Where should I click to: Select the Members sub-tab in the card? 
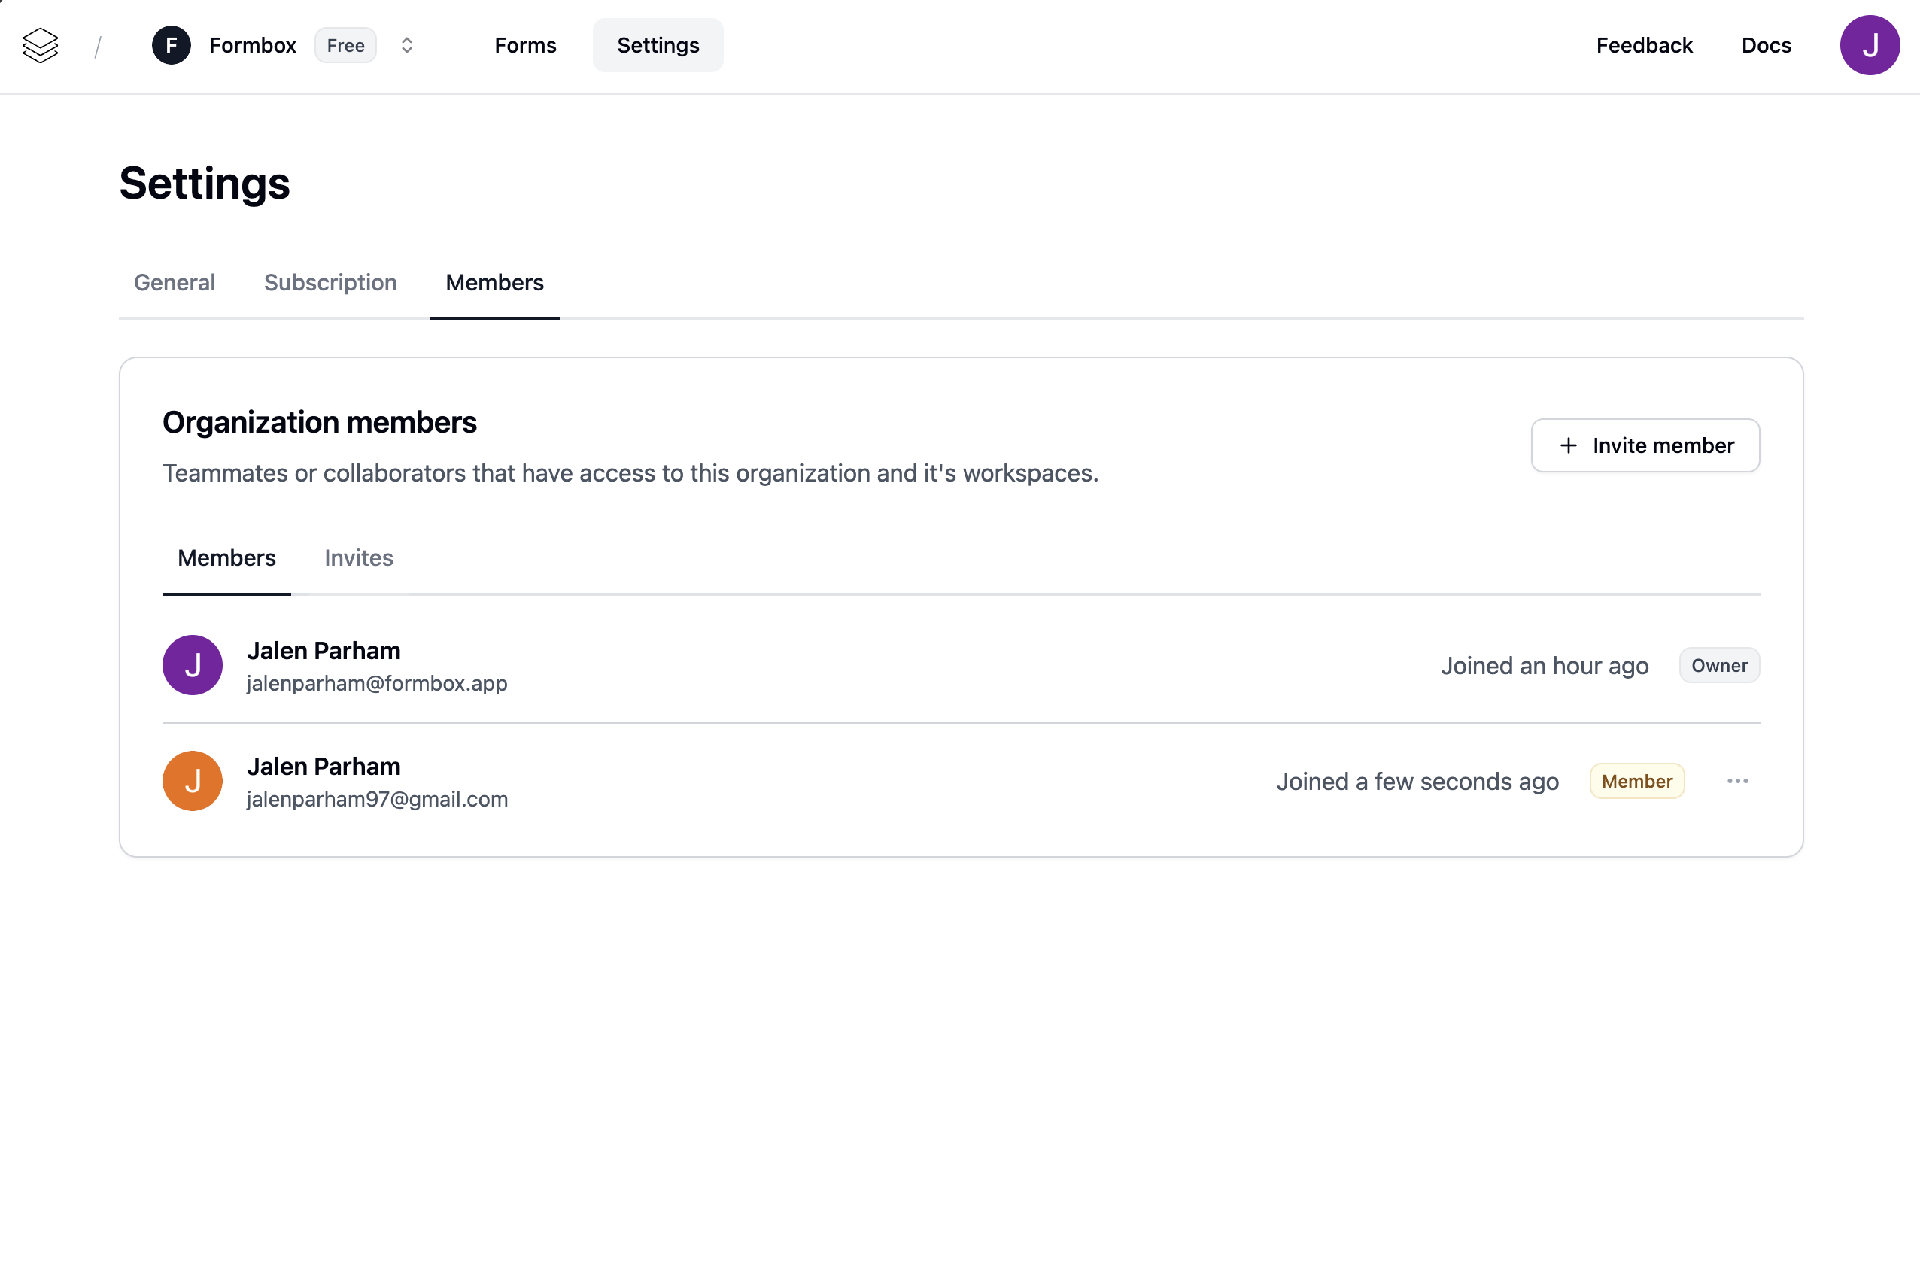tap(226, 558)
